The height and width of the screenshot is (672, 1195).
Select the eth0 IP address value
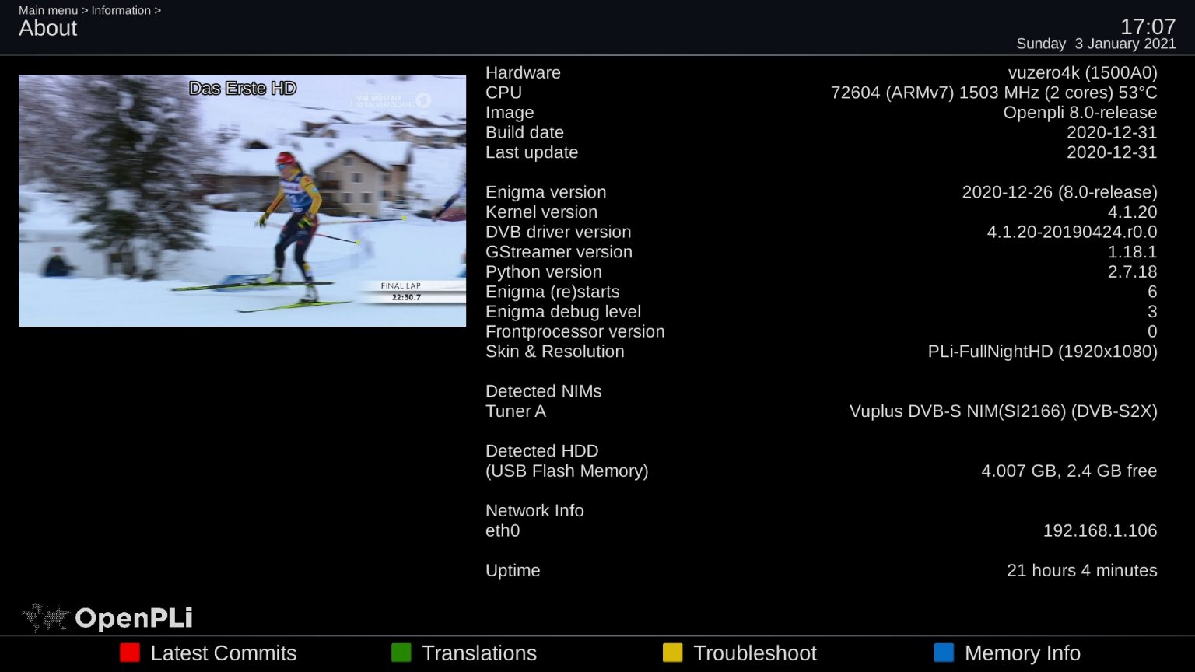[1099, 530]
